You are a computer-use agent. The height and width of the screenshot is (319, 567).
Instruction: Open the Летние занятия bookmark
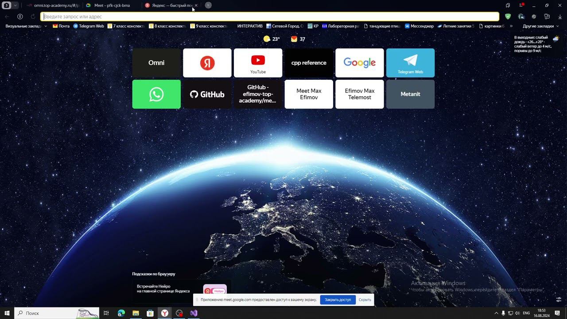[456, 26]
